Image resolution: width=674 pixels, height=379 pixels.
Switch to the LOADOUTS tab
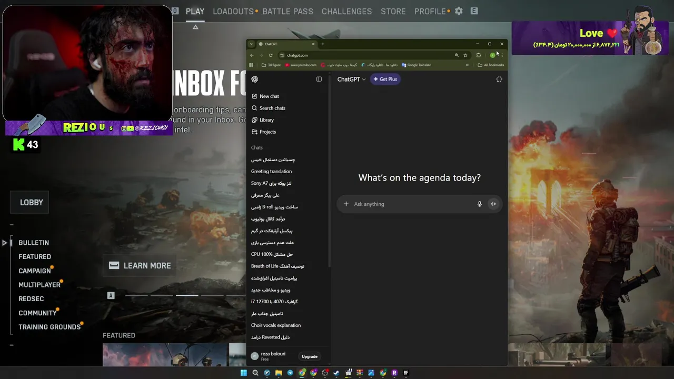[x=233, y=11]
